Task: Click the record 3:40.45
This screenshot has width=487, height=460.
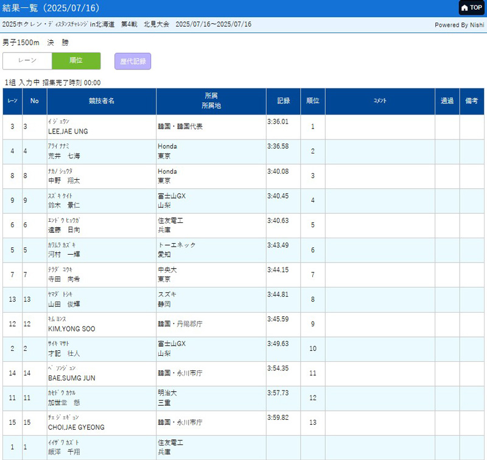Action: click(x=278, y=196)
